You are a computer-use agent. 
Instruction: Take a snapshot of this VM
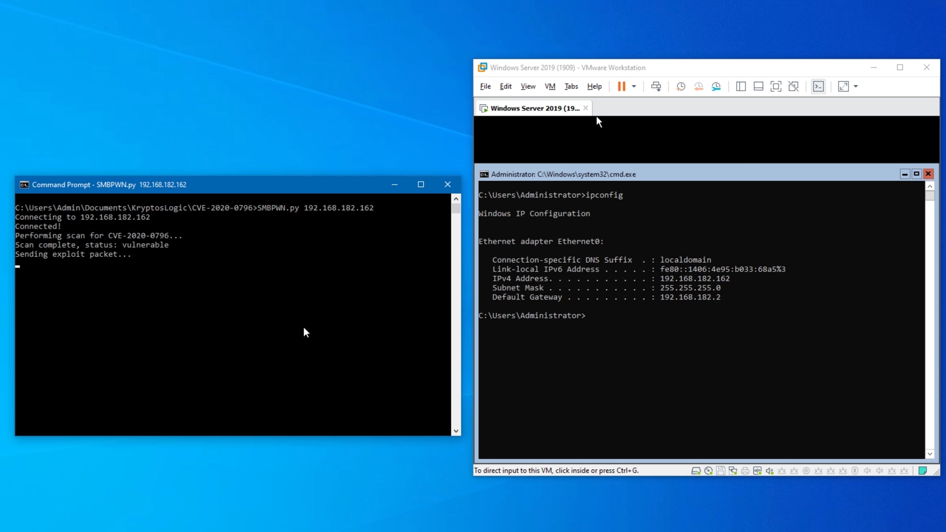(681, 86)
